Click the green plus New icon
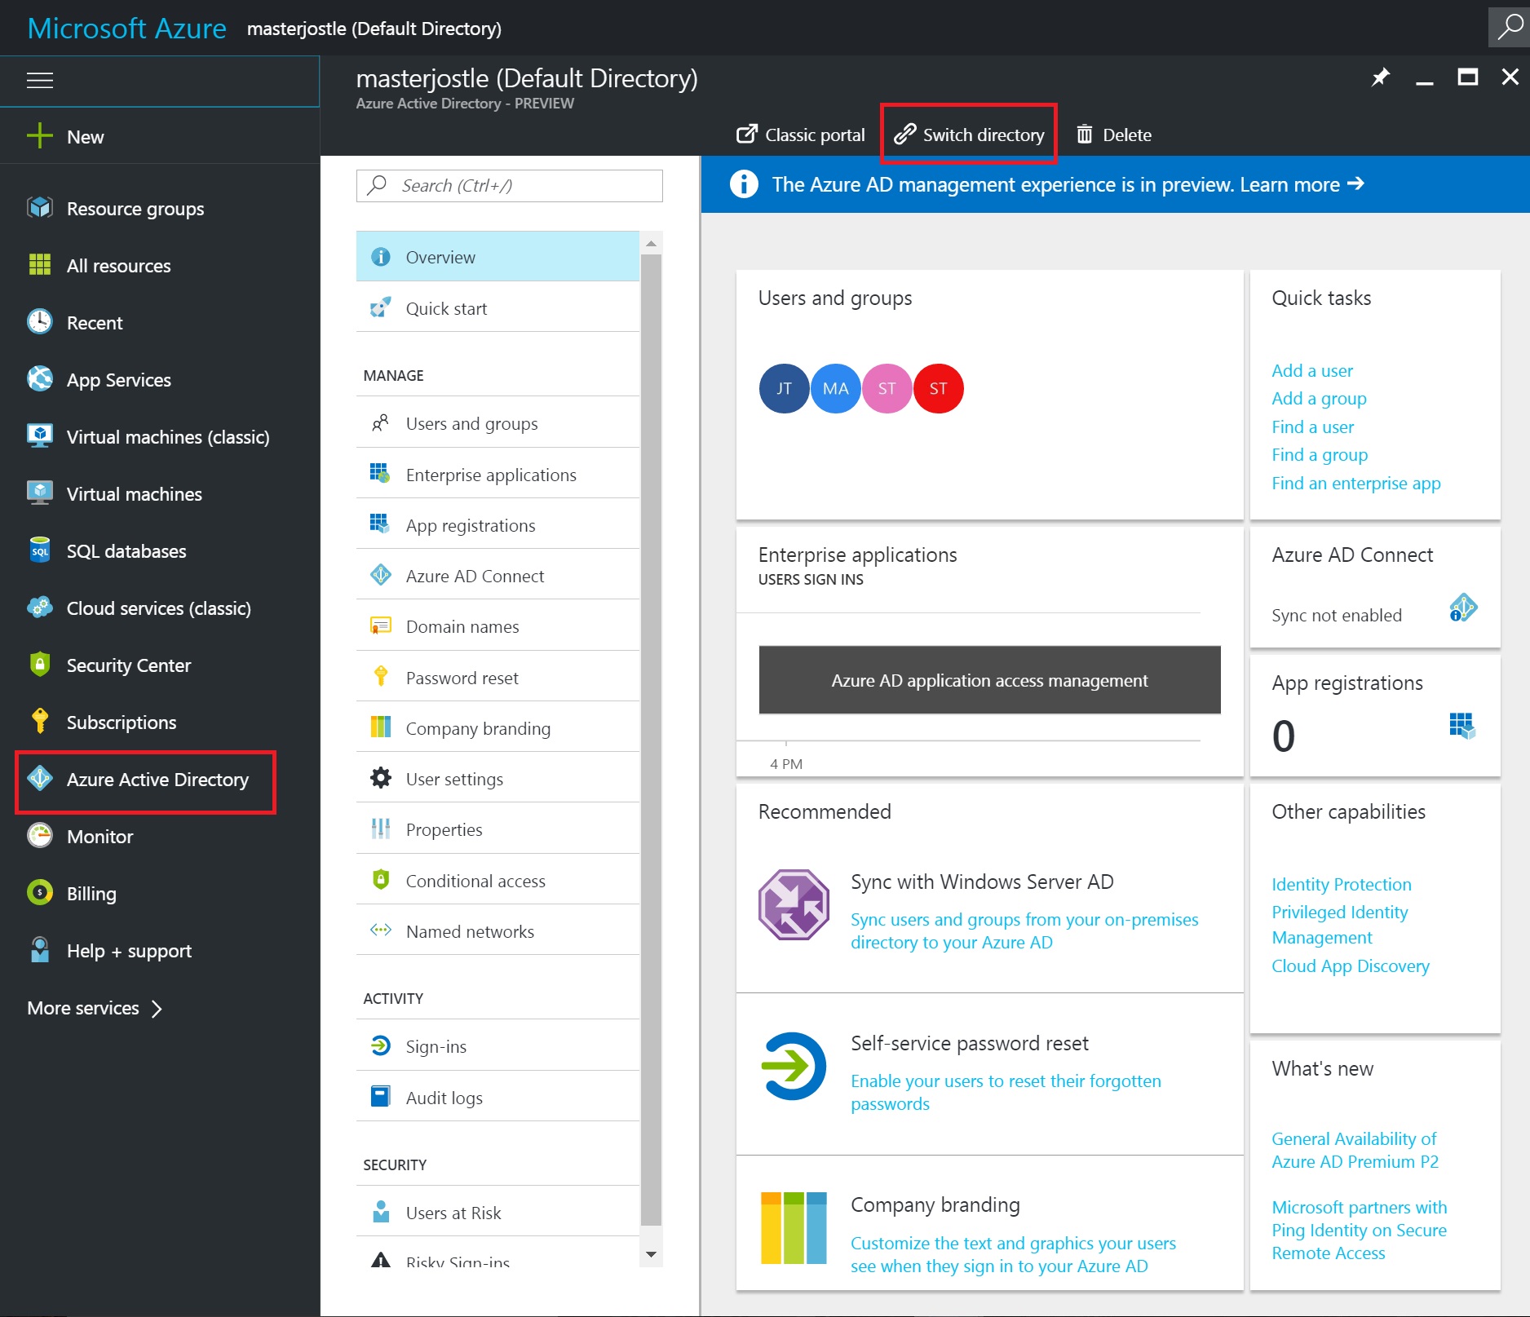1530x1317 pixels. (x=39, y=136)
